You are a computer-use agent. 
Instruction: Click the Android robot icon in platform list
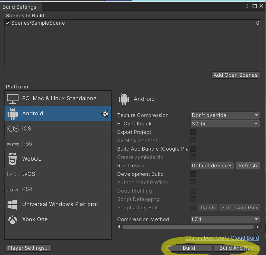[x=13, y=114]
